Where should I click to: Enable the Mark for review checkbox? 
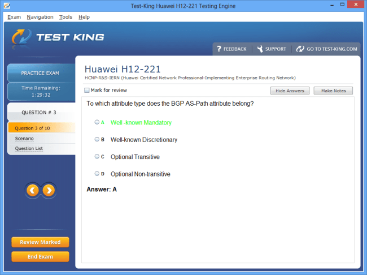tap(86, 91)
